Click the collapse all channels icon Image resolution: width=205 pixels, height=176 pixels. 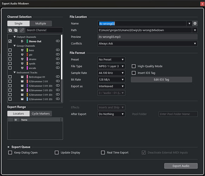click(x=16, y=30)
